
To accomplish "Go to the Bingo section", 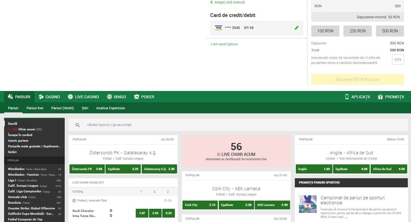I will [116, 97].
